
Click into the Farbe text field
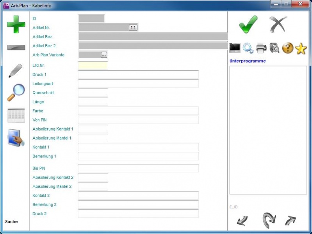tap(138, 111)
